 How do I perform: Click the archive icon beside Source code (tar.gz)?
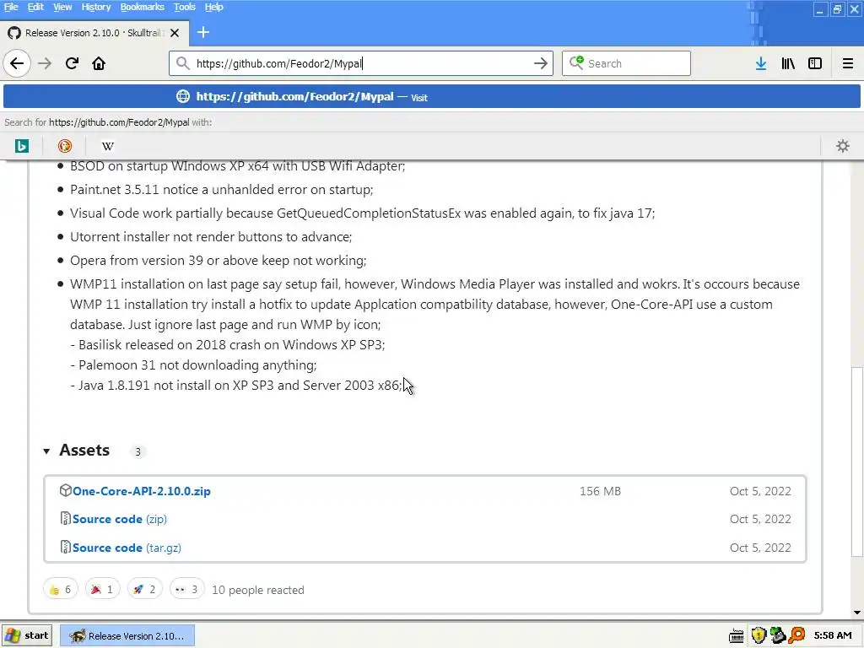coord(66,547)
